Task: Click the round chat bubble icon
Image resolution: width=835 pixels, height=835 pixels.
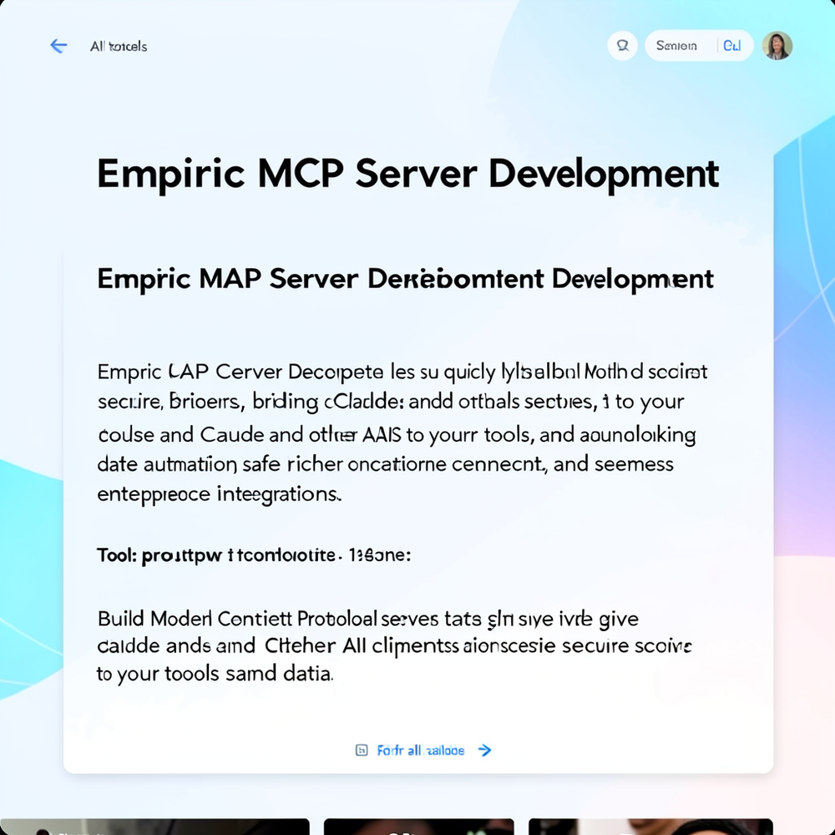Action: point(623,46)
